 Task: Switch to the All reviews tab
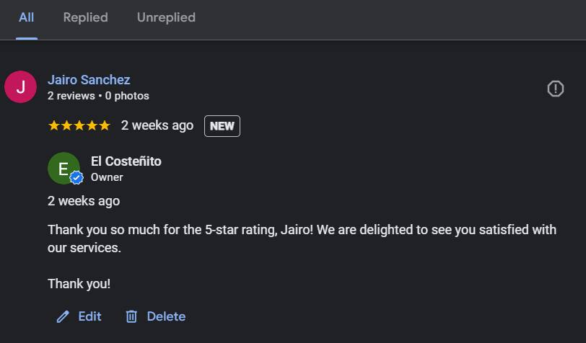pyautogui.click(x=27, y=17)
